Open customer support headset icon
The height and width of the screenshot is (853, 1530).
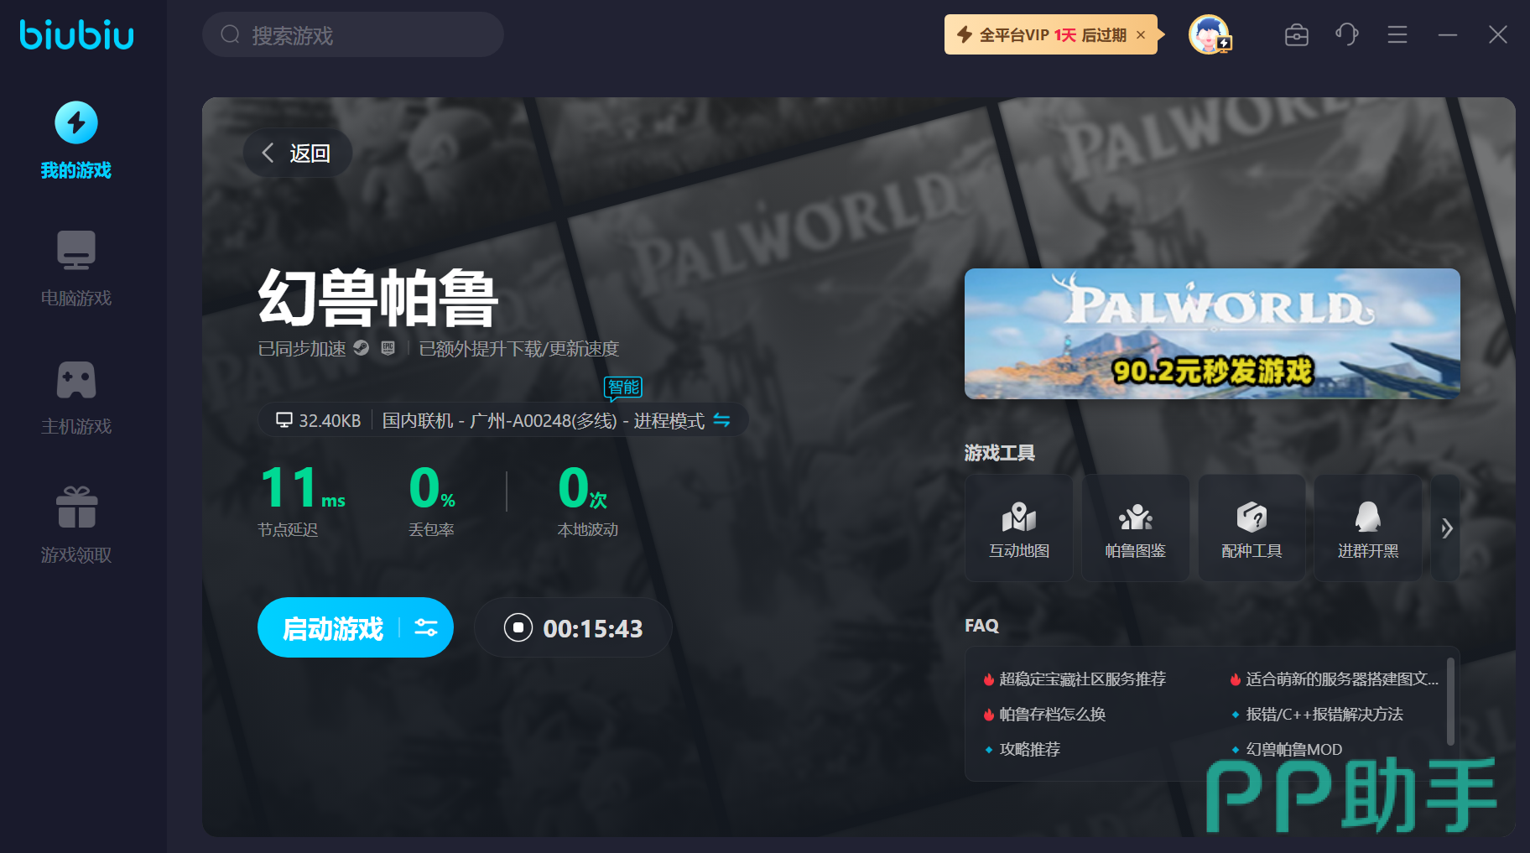point(1346,35)
